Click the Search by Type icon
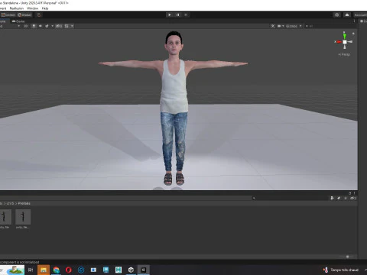The width and height of the screenshot is (367, 275). click(x=332, y=198)
